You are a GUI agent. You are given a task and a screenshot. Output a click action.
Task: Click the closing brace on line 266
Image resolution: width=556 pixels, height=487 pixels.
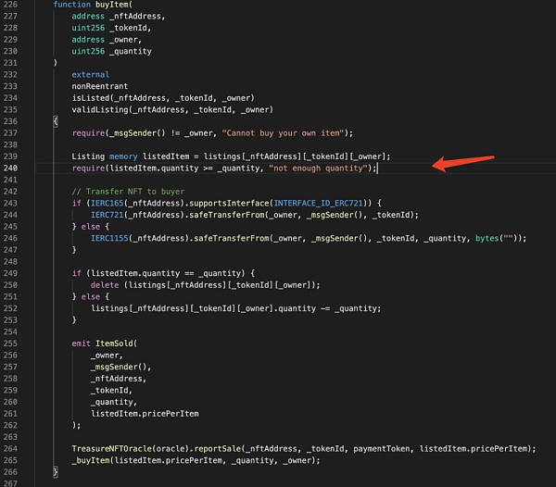tap(56, 472)
